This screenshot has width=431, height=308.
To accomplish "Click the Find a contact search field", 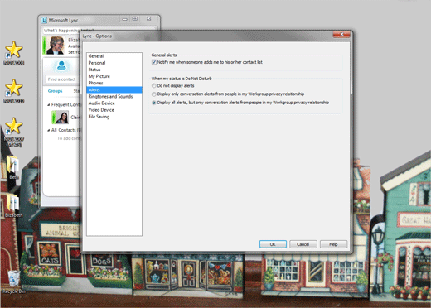I will [x=63, y=79].
